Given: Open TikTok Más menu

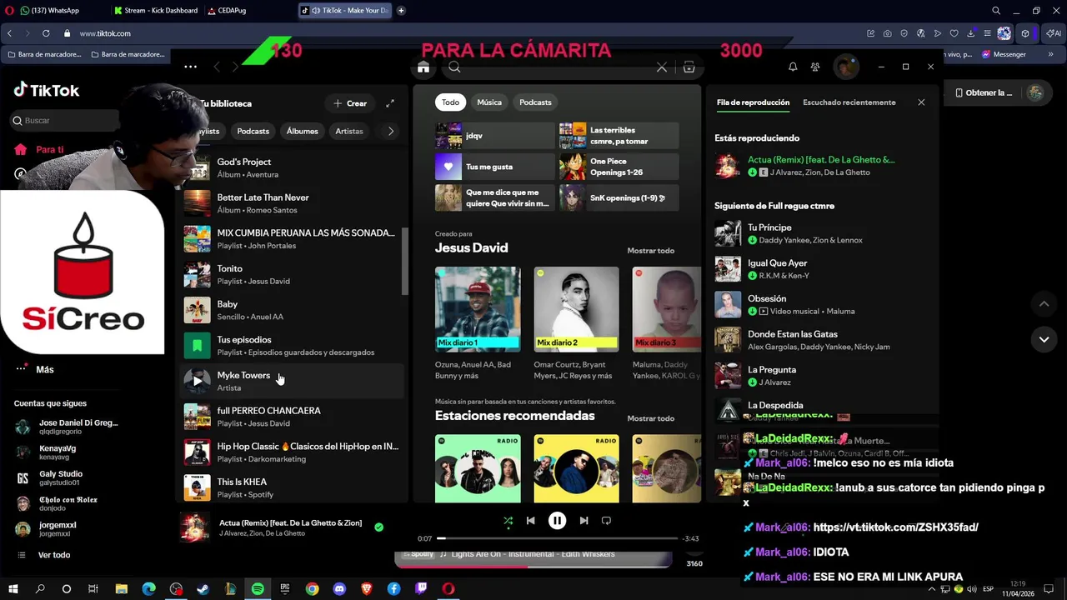Looking at the screenshot, I should point(35,369).
